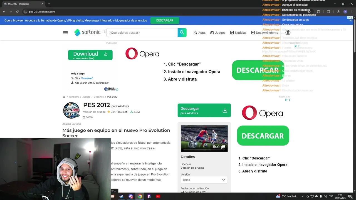The width and height of the screenshot is (356, 200).
Task: Open the Apps menu item
Action: point(199,32)
